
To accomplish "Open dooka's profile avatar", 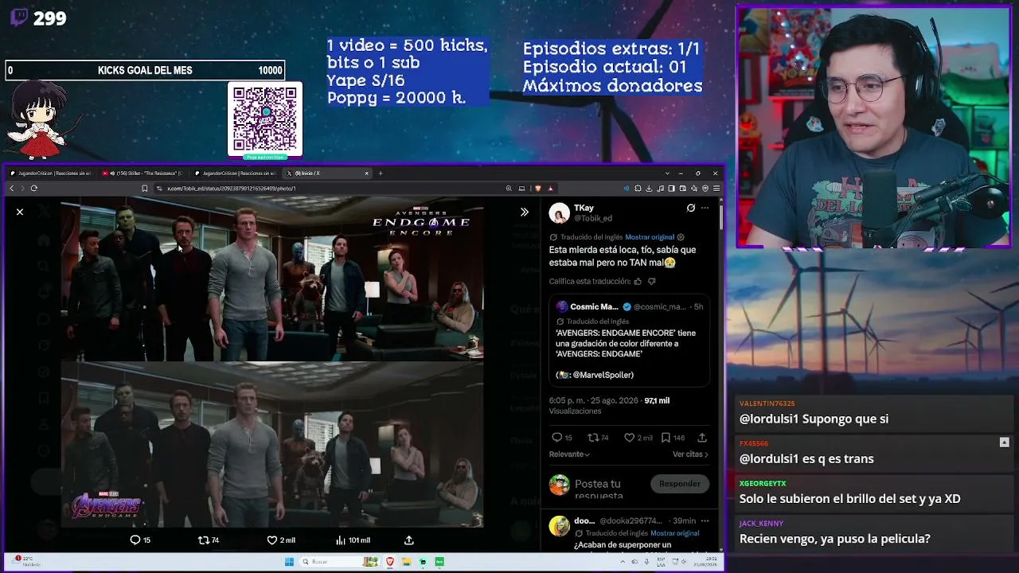I will pyautogui.click(x=560, y=525).
